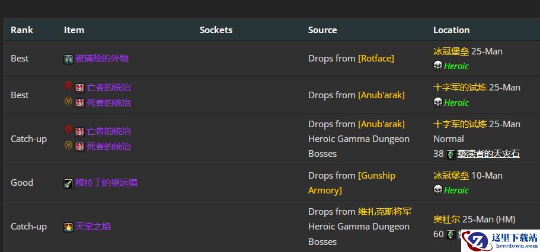Click the Heroic skull icon in the Gunship Armory row

click(x=438, y=190)
